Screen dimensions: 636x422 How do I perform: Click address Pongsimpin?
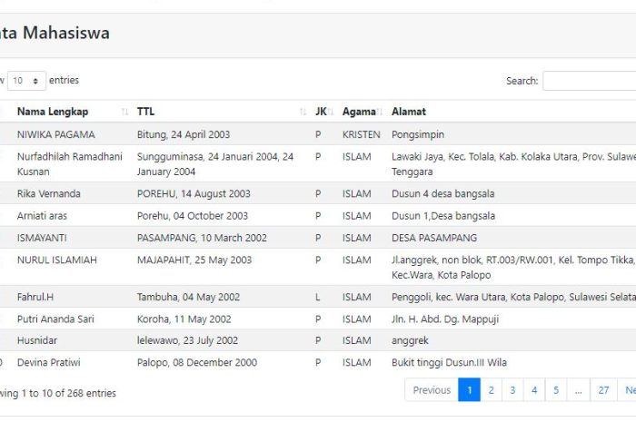(x=418, y=134)
